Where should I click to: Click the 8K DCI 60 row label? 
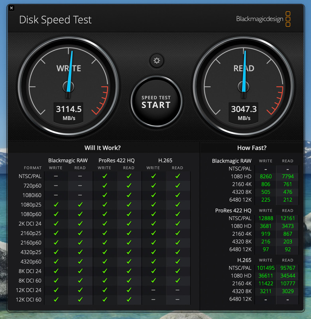click(x=30, y=281)
